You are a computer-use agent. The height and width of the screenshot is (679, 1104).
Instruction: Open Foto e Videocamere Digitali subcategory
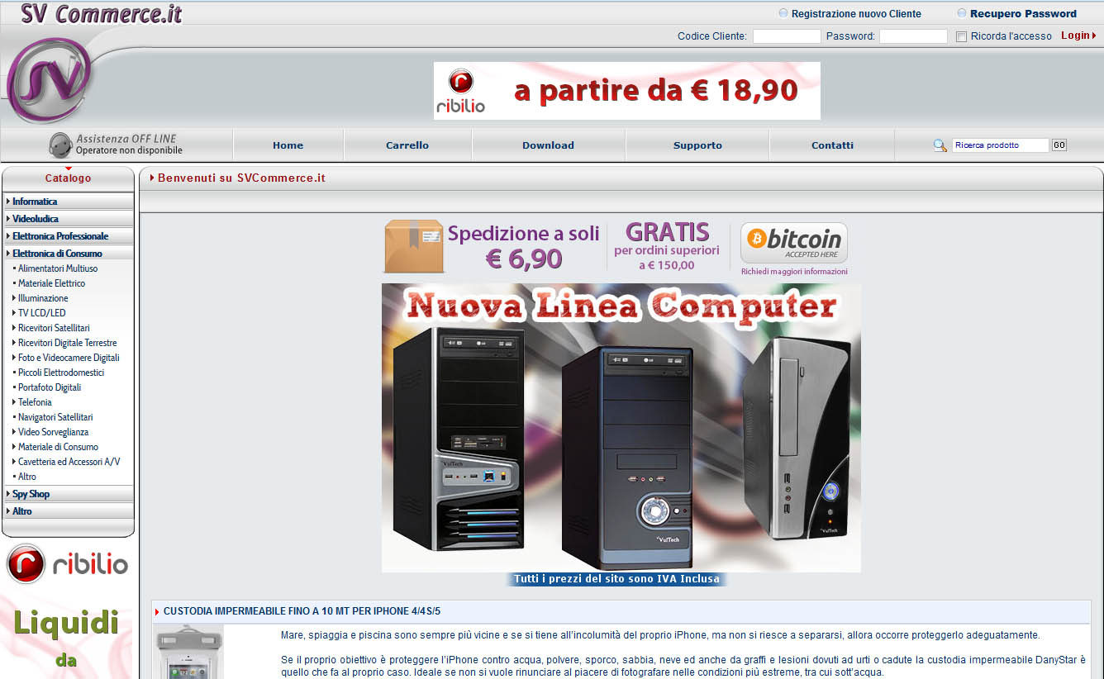pos(69,358)
